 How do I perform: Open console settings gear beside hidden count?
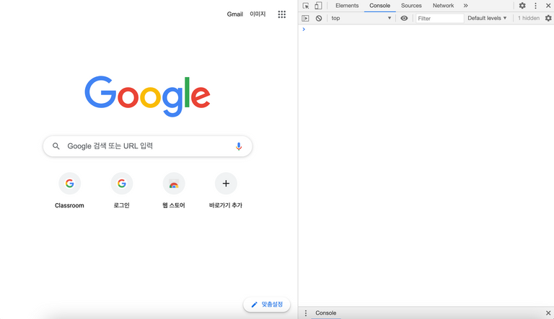(x=548, y=18)
